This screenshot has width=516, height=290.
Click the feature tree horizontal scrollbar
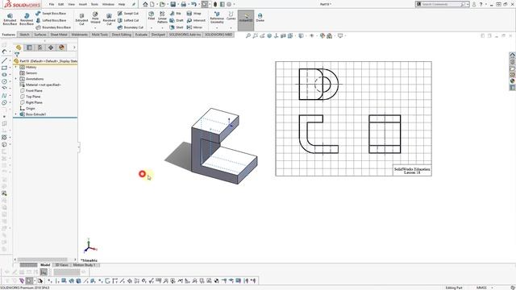click(42, 259)
